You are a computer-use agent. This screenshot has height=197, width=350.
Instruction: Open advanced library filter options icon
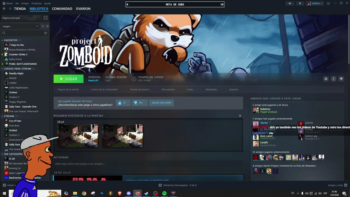pos(45,33)
